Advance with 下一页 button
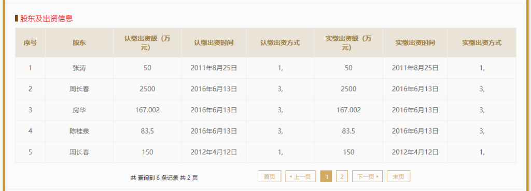Screen dimensions: 531x191 coord(368,177)
